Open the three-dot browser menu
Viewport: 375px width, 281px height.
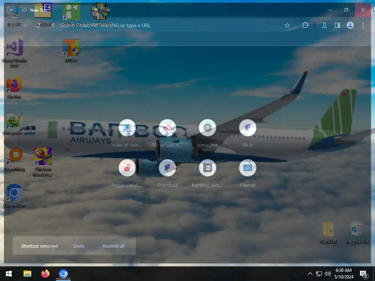tap(363, 25)
